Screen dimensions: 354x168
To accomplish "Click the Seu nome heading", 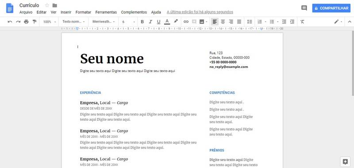I will click(112, 59).
